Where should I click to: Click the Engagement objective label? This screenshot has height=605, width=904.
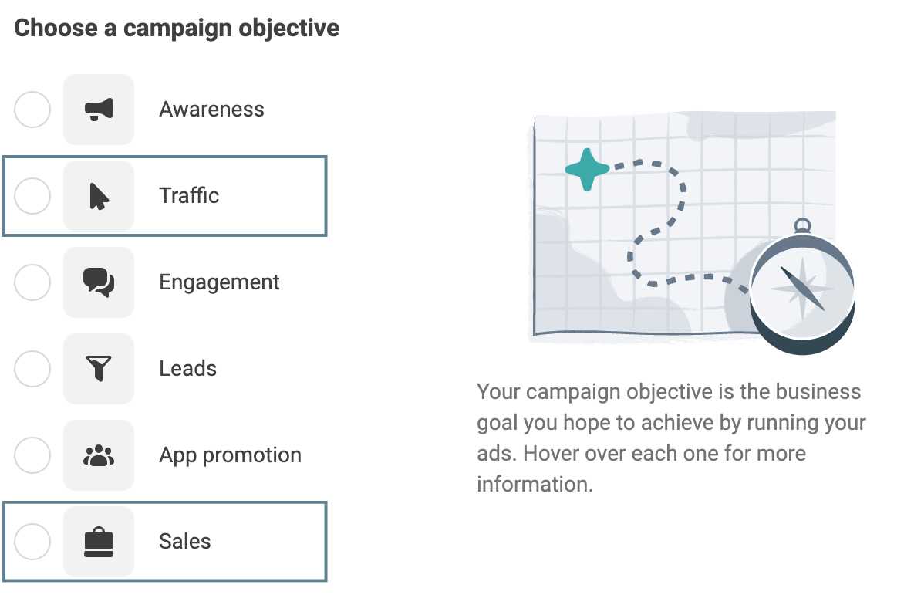pos(218,282)
